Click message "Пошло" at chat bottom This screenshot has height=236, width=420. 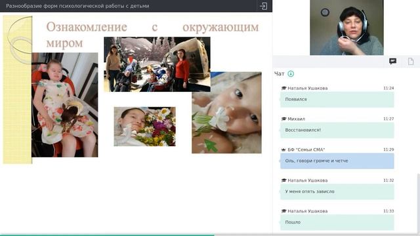point(337,222)
